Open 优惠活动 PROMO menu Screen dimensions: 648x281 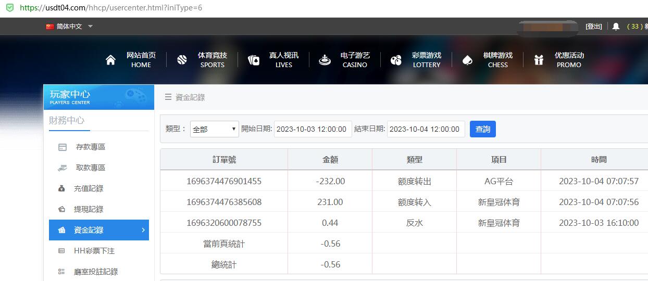[569, 60]
